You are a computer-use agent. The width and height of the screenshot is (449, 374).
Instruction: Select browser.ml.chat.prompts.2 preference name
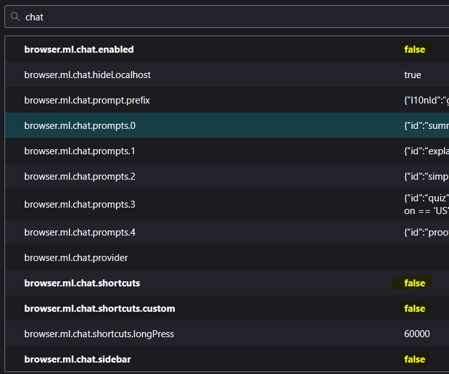coord(80,177)
